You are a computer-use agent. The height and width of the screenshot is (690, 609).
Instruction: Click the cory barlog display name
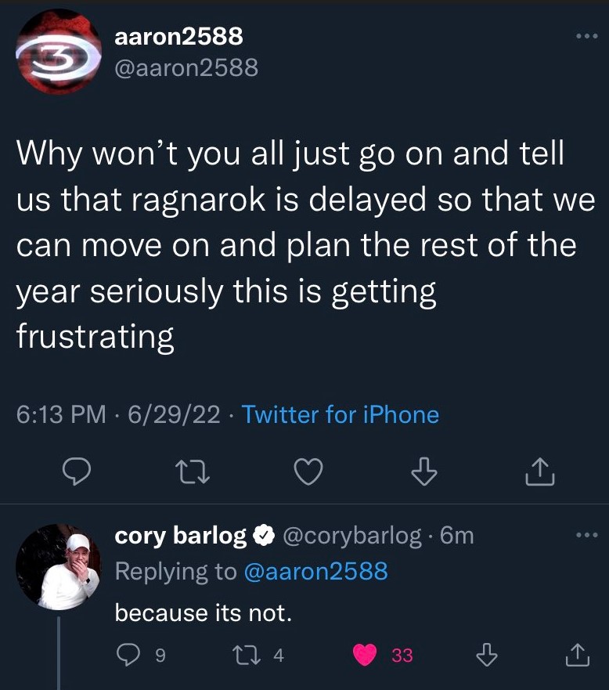(x=181, y=536)
